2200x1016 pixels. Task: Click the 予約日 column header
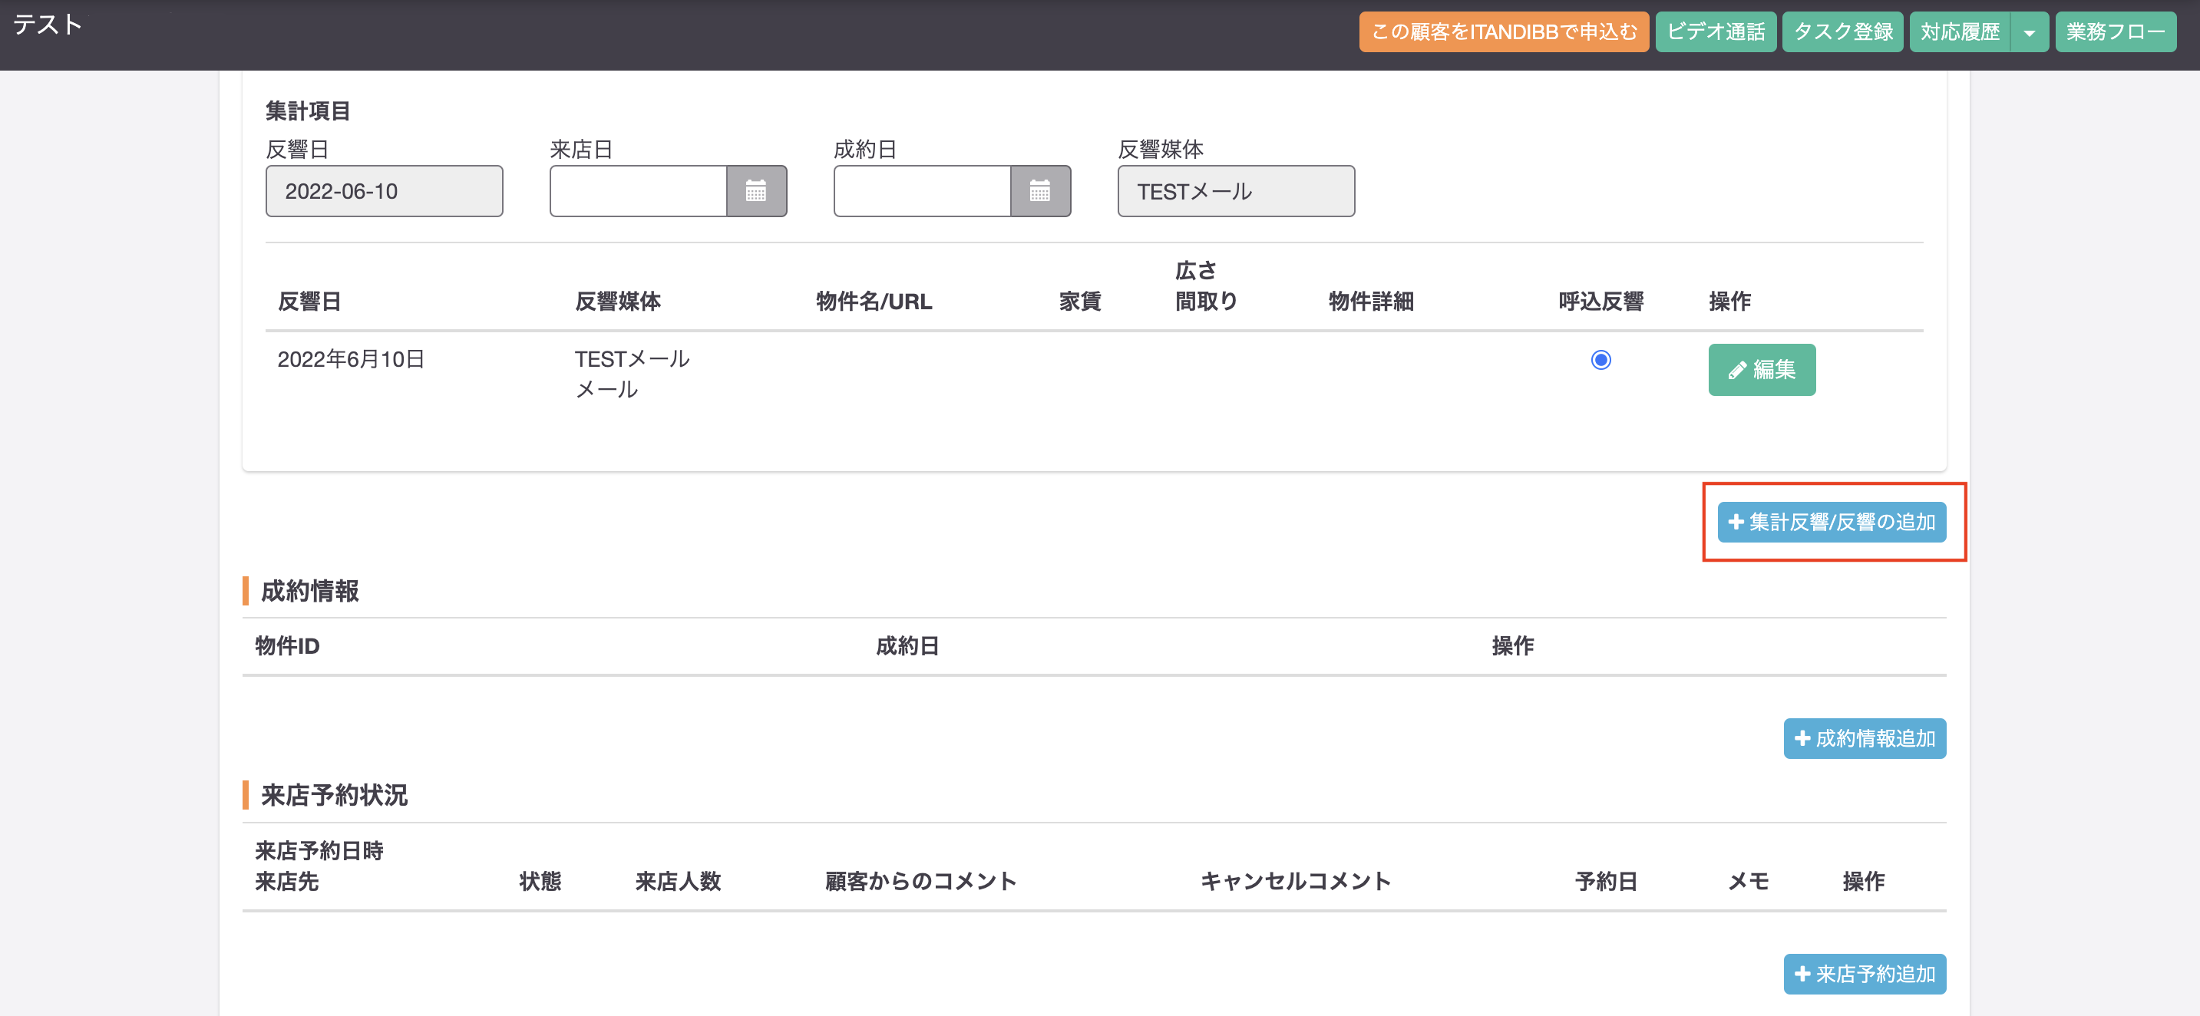point(1606,881)
